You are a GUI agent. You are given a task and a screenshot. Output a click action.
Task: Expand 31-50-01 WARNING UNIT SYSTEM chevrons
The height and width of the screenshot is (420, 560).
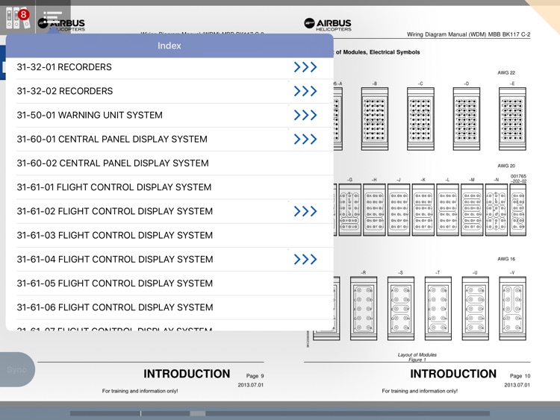[305, 115]
